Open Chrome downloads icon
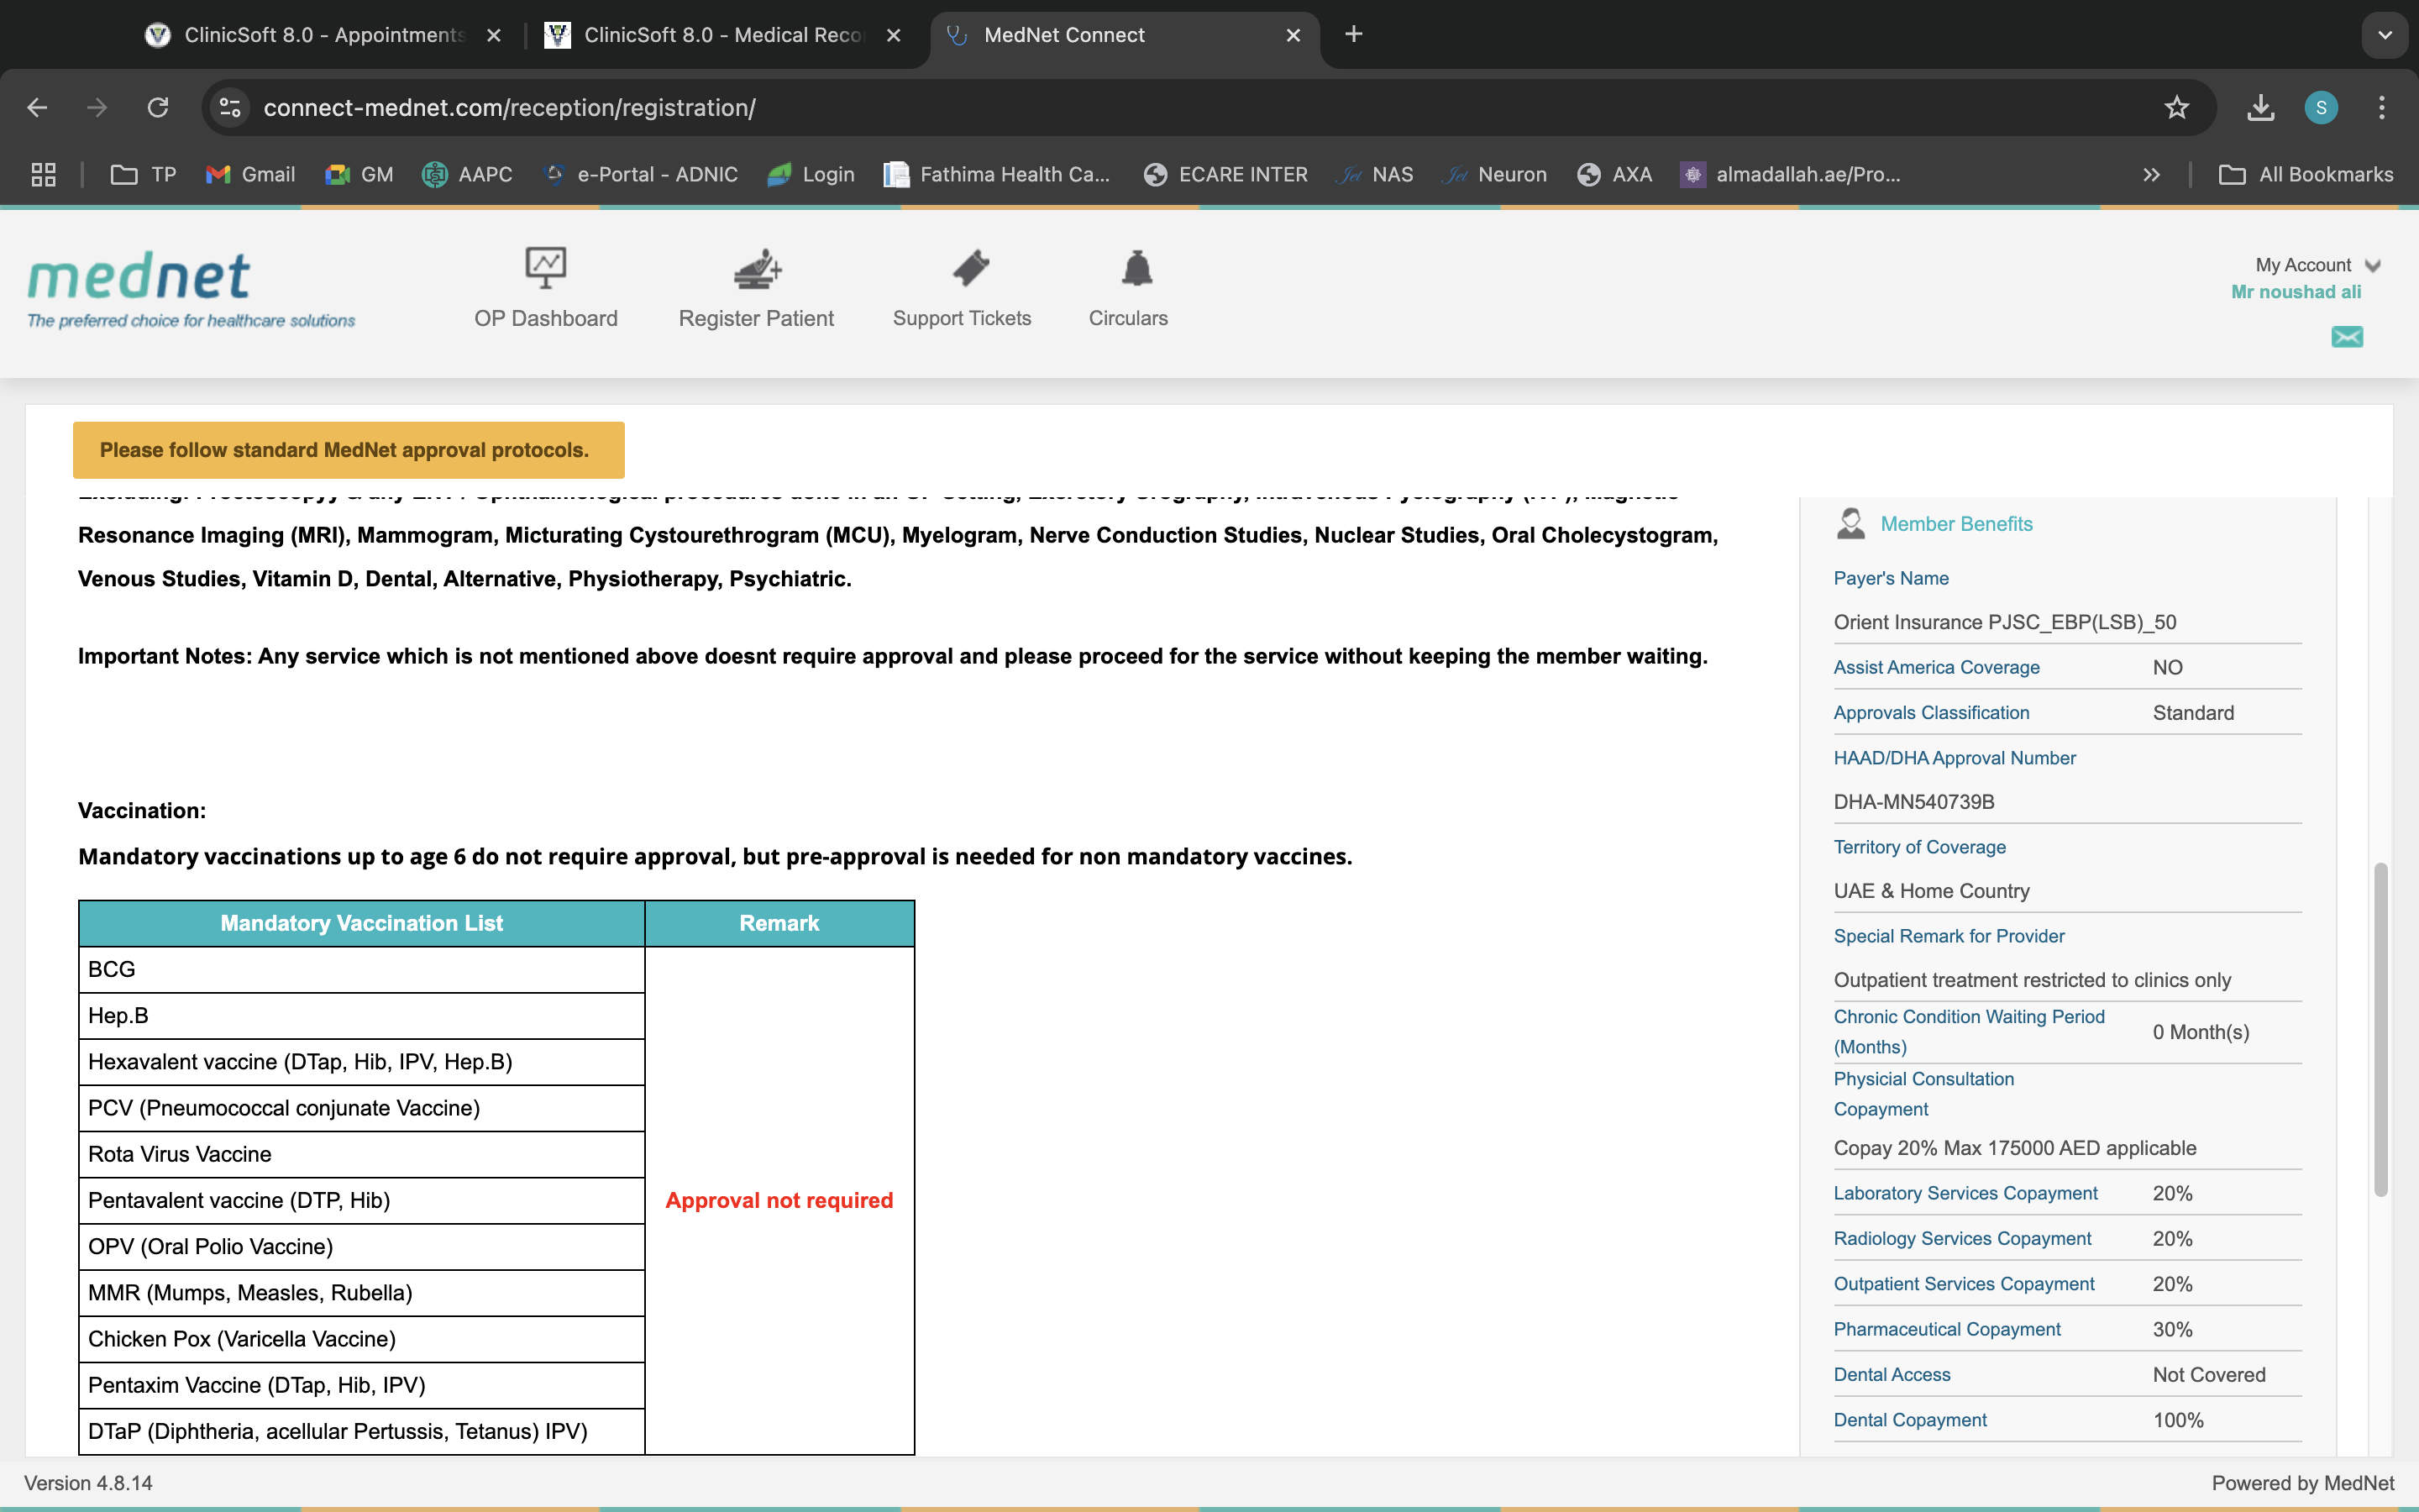 point(2260,108)
